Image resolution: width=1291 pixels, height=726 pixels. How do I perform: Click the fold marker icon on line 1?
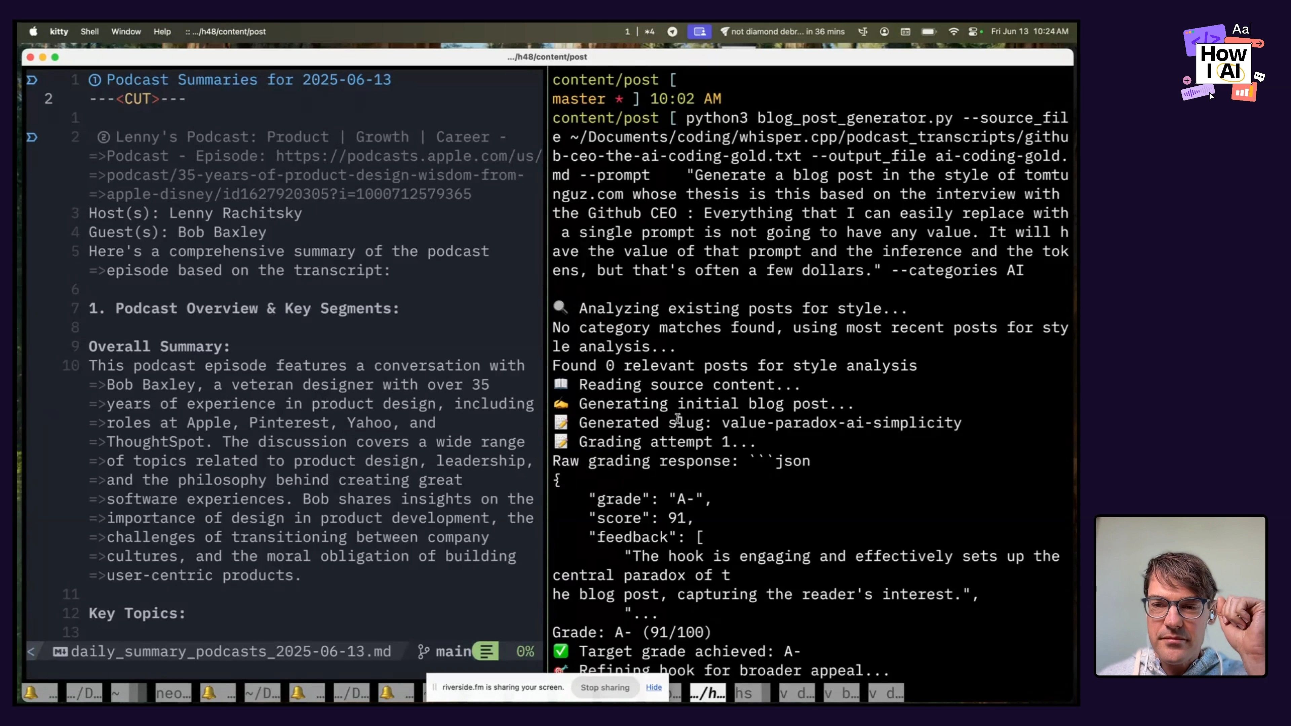tap(32, 80)
